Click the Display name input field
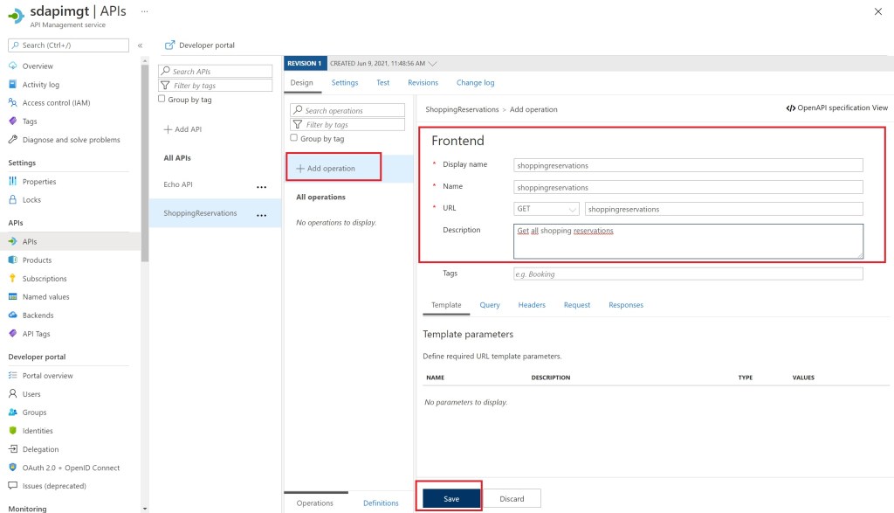The width and height of the screenshot is (894, 513). click(688, 165)
